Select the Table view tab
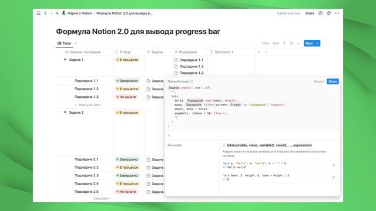Image resolution: width=376 pixels, height=211 pixels. 64,43
